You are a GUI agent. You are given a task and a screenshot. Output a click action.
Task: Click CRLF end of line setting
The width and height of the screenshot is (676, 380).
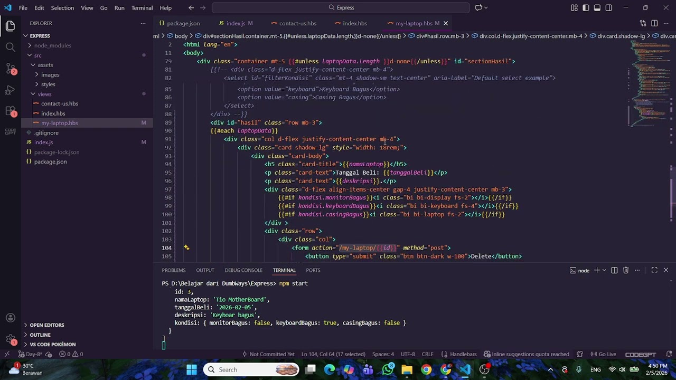[427, 354]
